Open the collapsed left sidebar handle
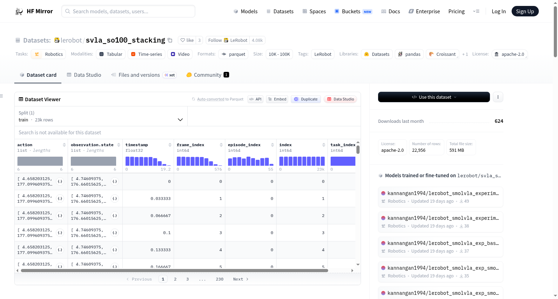The width and height of the screenshot is (558, 299). [1, 96]
